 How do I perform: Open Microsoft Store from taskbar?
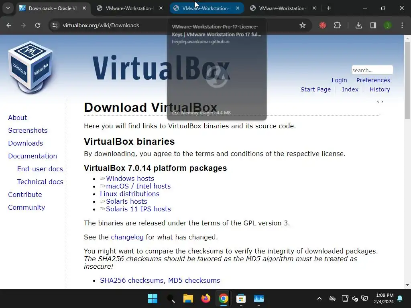(x=241, y=298)
